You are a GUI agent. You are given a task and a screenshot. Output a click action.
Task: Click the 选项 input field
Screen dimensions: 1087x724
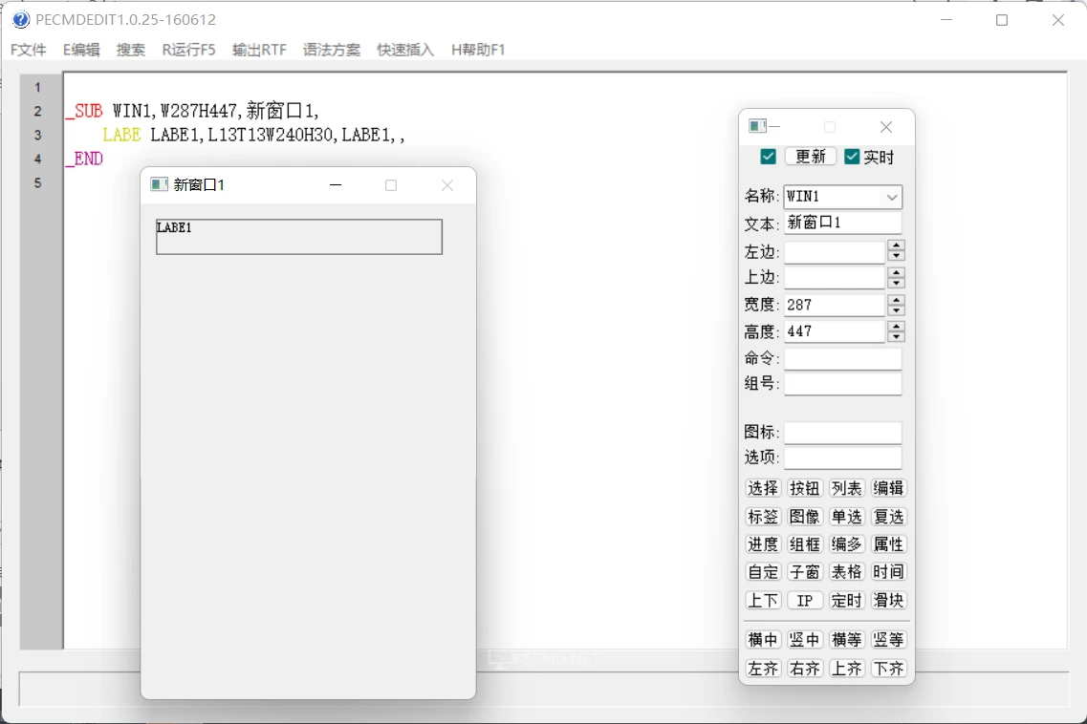843,458
